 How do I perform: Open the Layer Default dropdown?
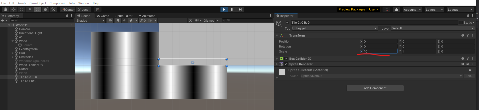coord(432,28)
